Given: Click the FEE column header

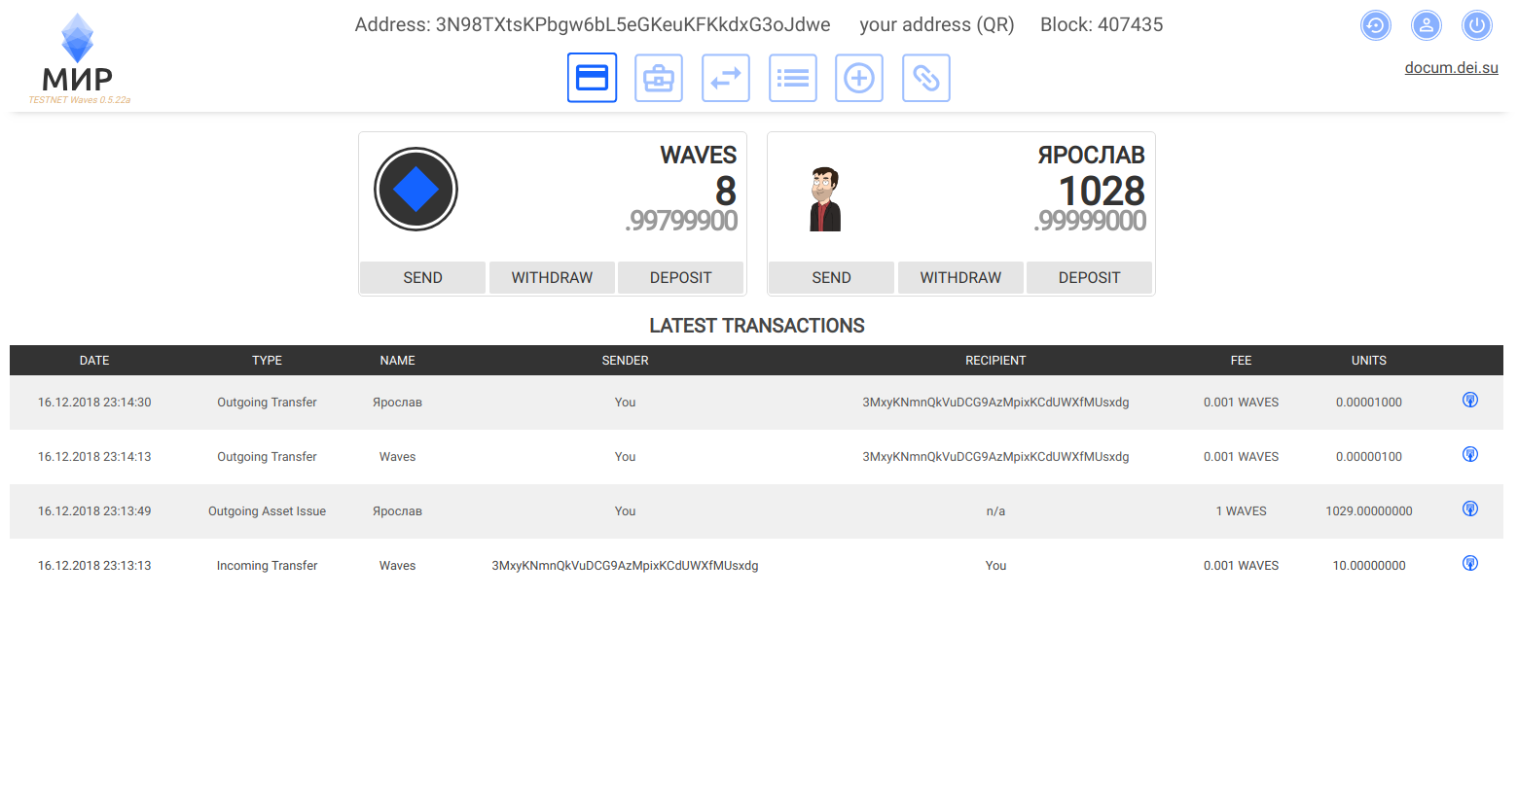Looking at the screenshot, I should [1241, 361].
